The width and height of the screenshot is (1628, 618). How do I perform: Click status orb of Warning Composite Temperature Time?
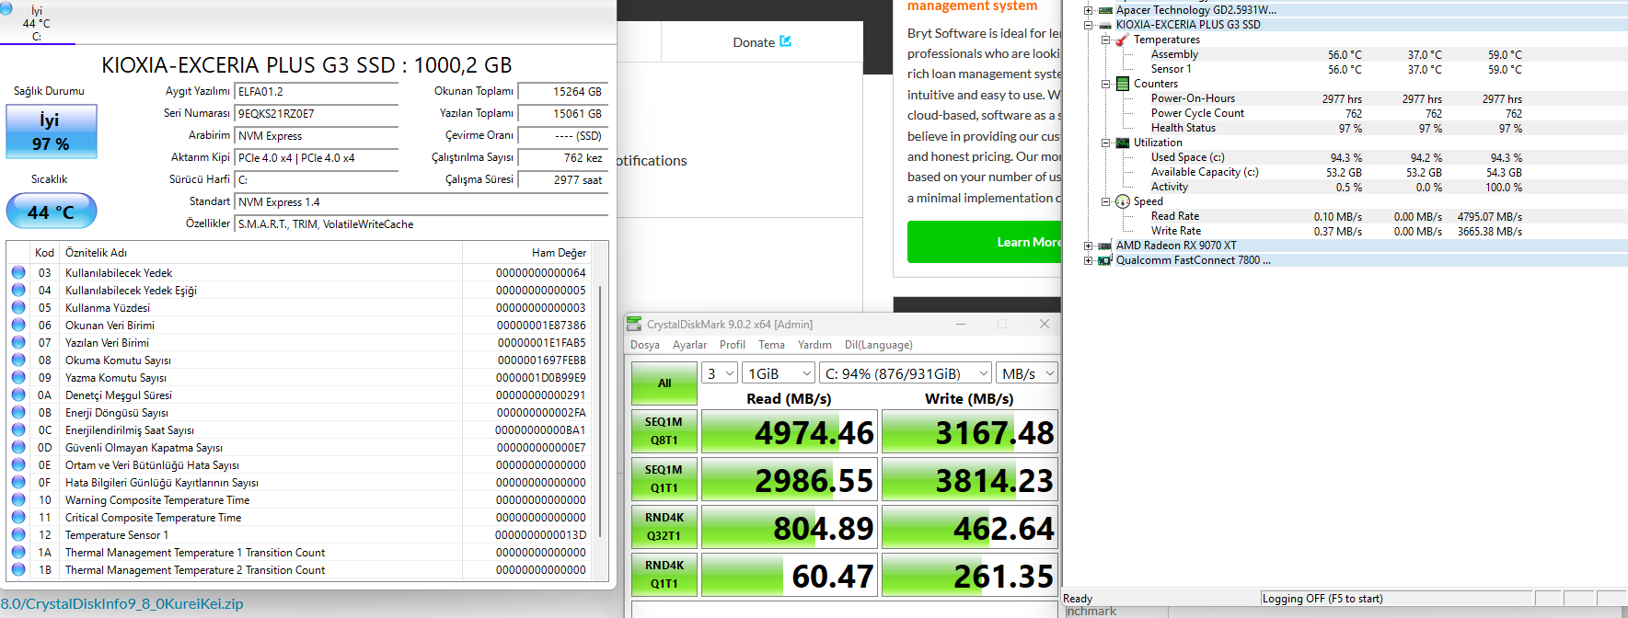click(18, 499)
